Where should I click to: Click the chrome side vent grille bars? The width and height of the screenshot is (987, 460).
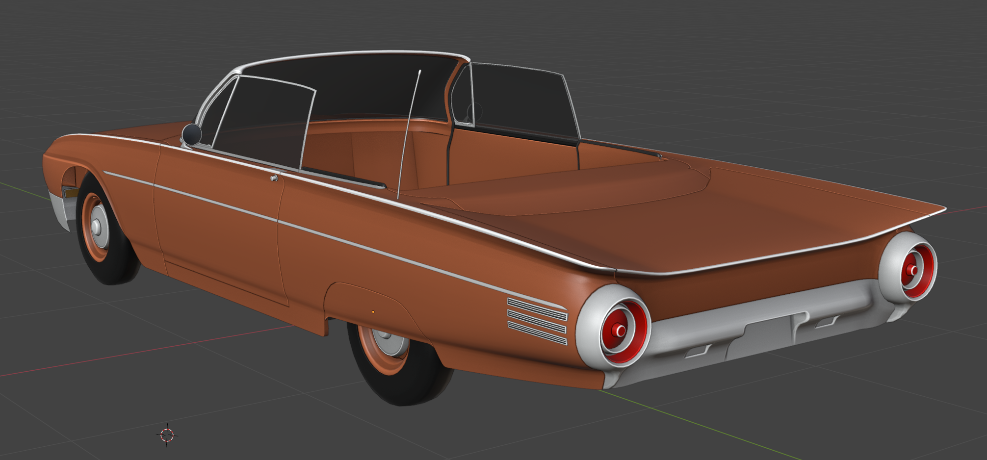(x=537, y=321)
